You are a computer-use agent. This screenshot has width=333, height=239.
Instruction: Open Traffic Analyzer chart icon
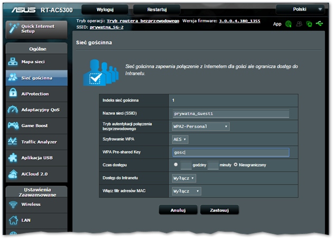click(x=13, y=141)
